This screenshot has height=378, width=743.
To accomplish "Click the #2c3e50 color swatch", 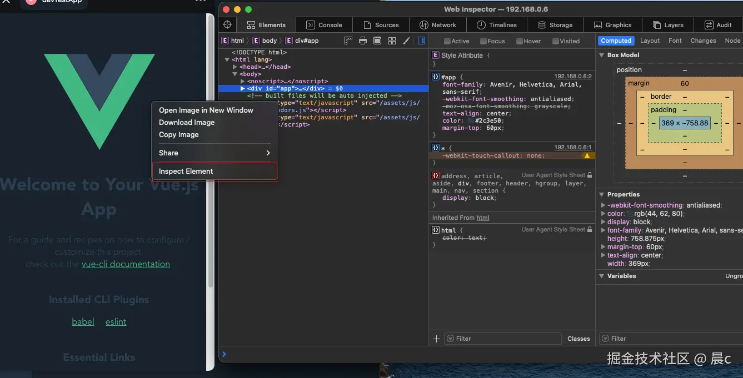I will pos(470,121).
